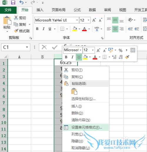This screenshot has height=152, width=147.
Task: Toggle italic in ribbon font group
Action: point(44,29)
